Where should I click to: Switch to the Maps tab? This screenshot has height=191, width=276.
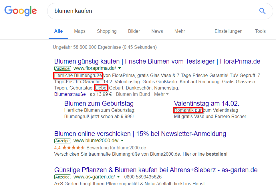(80, 31)
